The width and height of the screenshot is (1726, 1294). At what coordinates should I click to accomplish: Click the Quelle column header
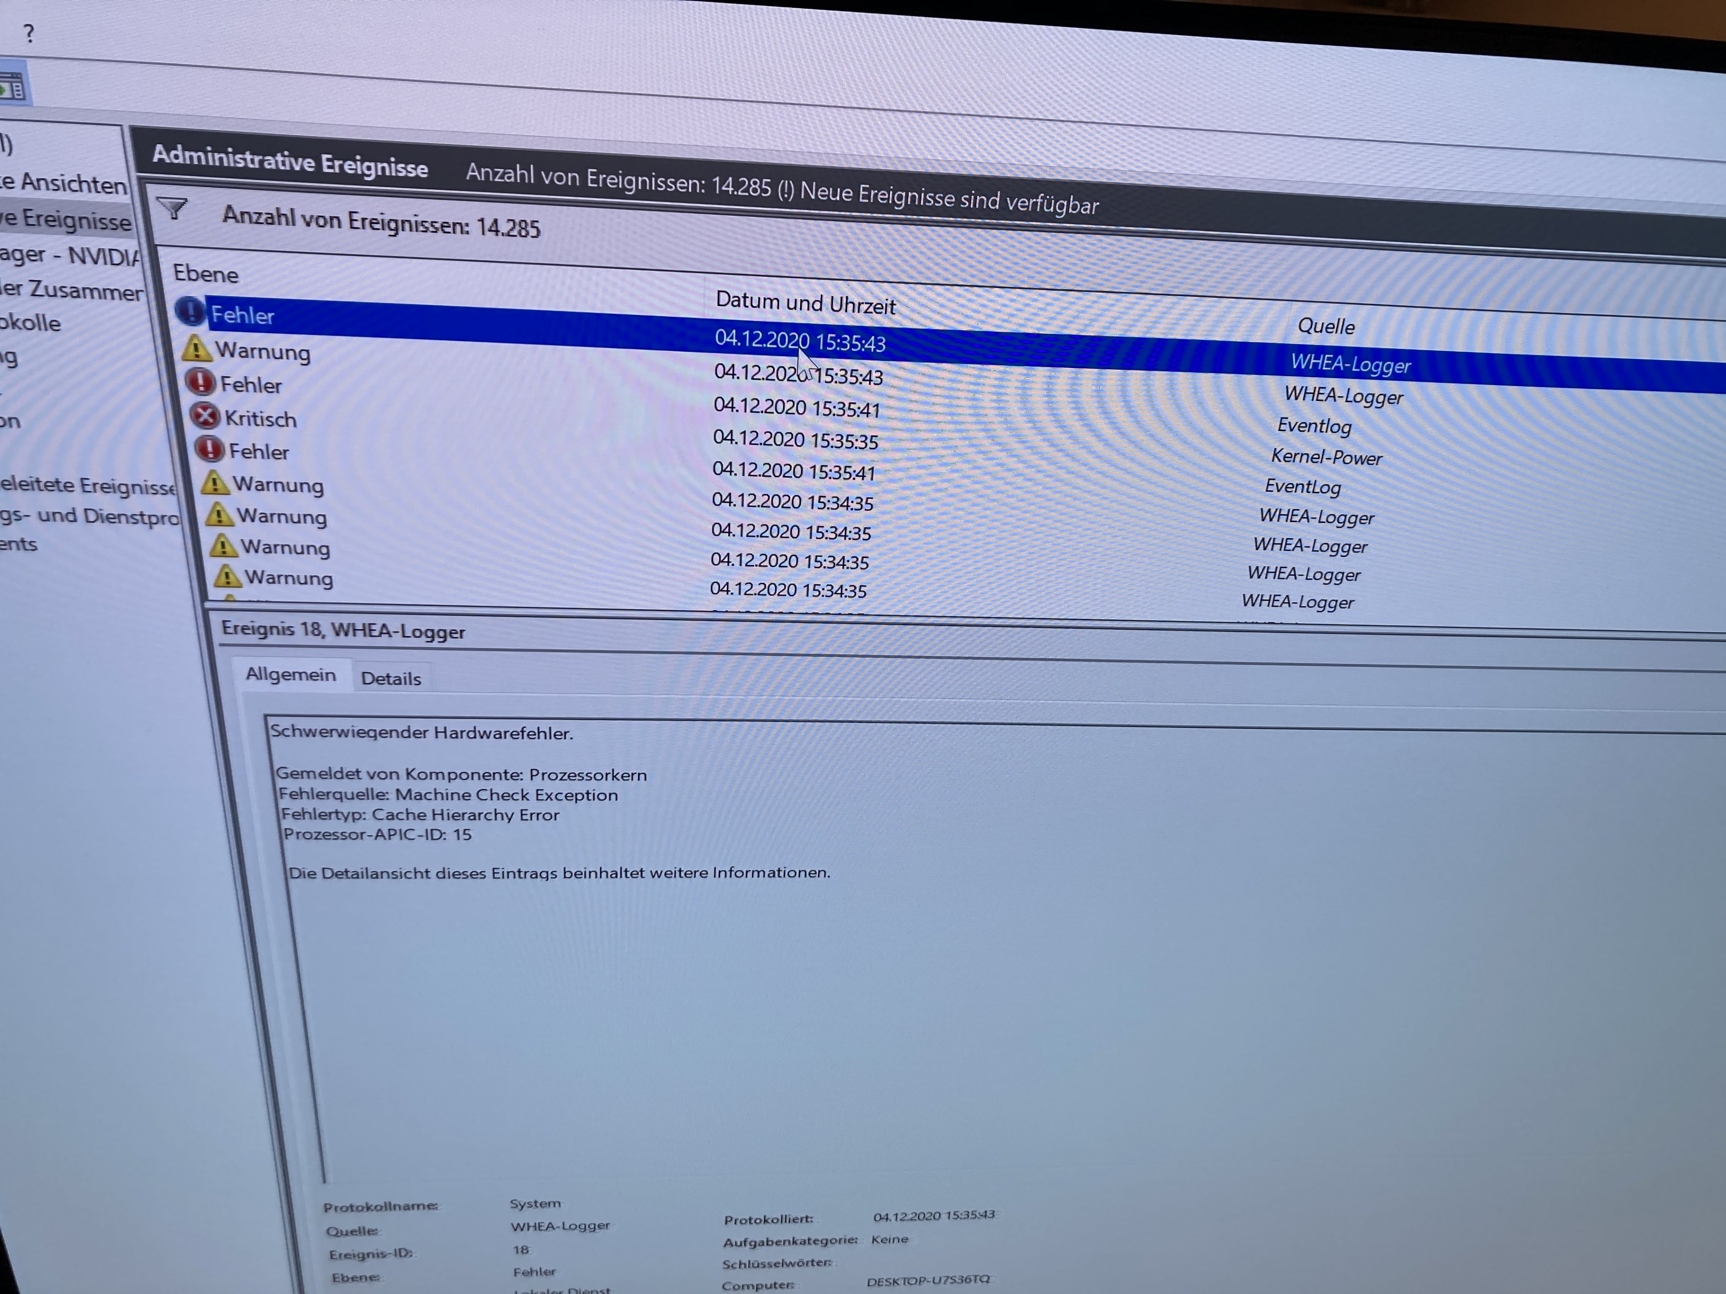[x=1326, y=326]
